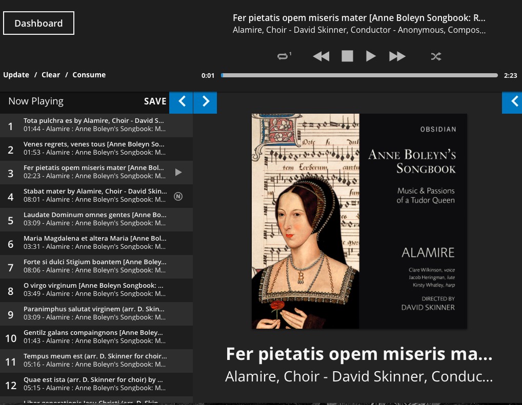522x405 pixels.
Task: Clear the playlist queue
Action: coord(51,75)
